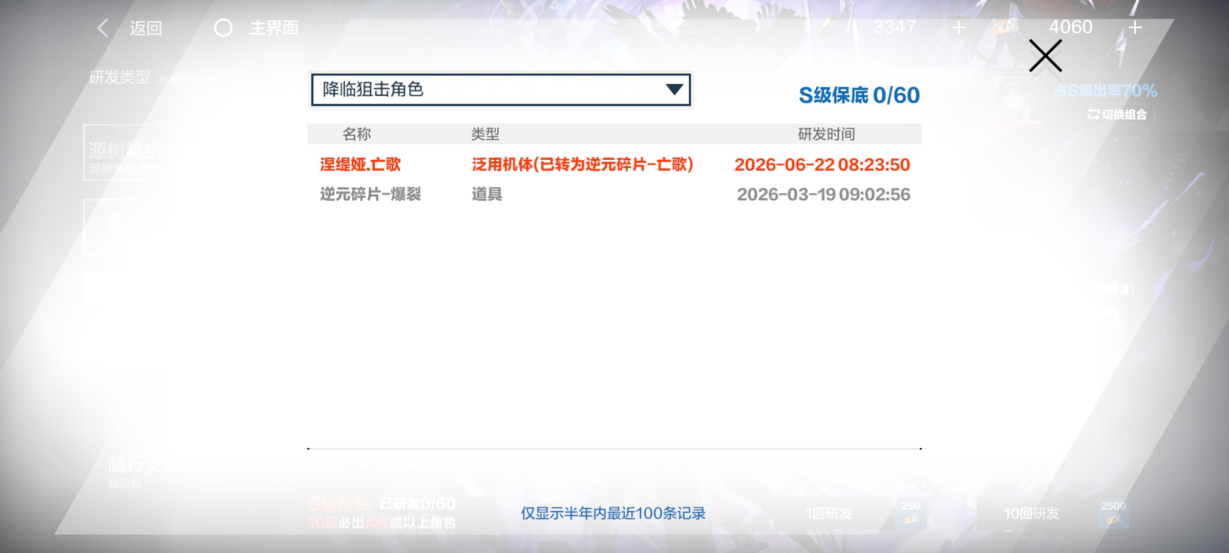
Task: Tap the 切换组合 button
Action: coord(1117,114)
